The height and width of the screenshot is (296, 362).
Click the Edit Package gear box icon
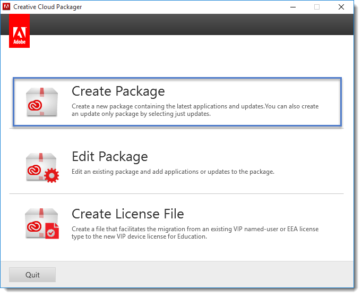click(42, 167)
